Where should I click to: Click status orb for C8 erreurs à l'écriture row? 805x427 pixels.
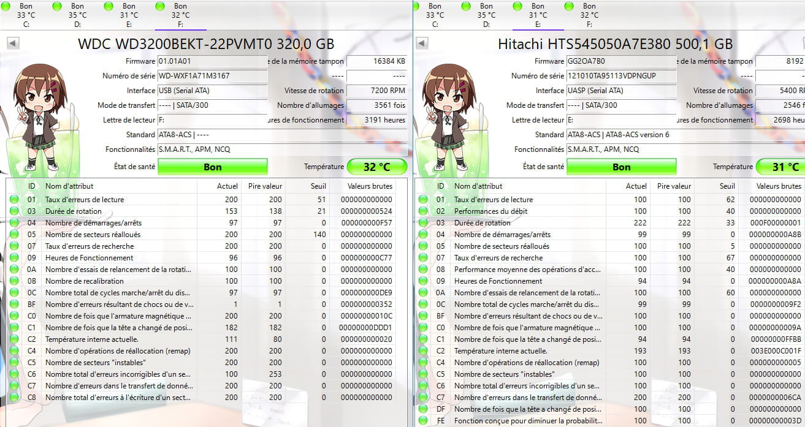(14, 397)
